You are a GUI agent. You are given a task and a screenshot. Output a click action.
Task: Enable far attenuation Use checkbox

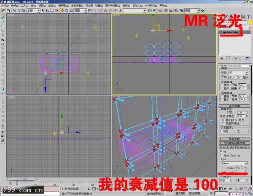221,96
